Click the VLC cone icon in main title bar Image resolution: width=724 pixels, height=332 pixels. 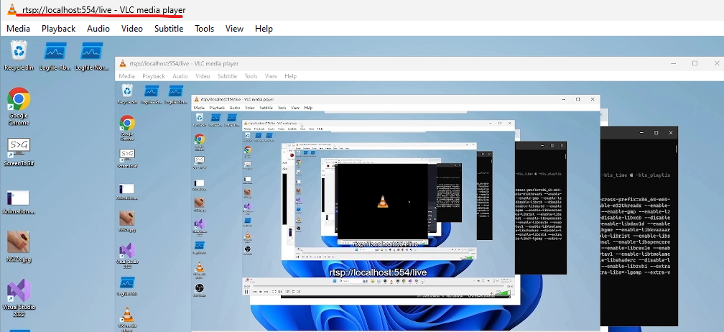[x=12, y=9]
